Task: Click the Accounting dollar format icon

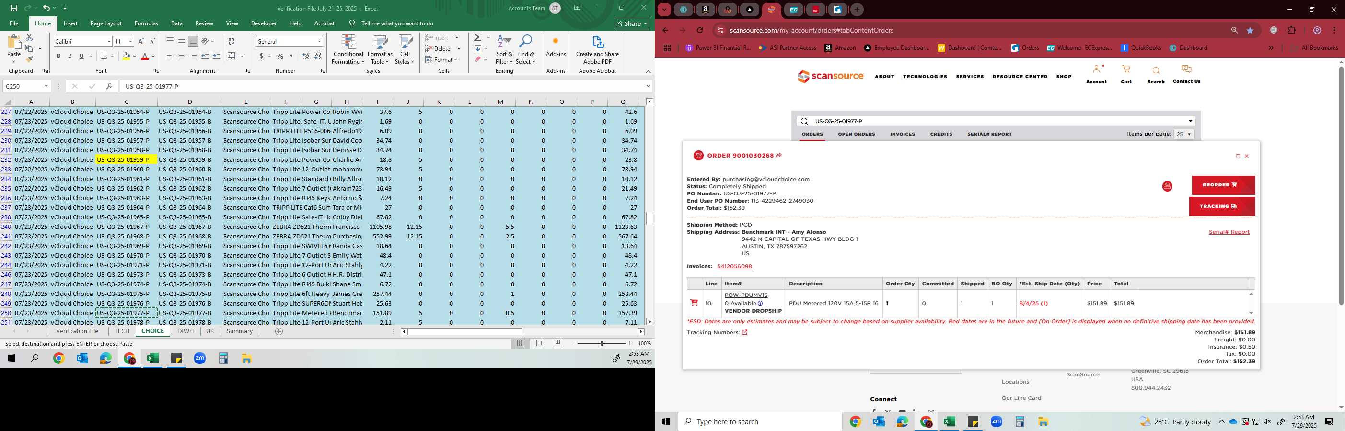Action: pos(261,56)
